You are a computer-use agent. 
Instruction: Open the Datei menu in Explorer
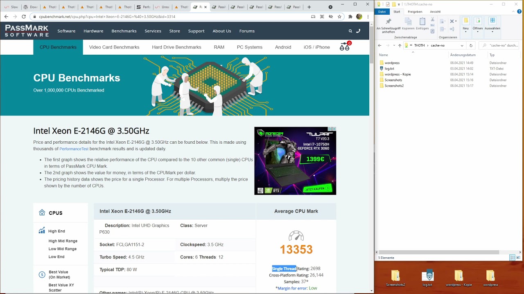pos(382,11)
